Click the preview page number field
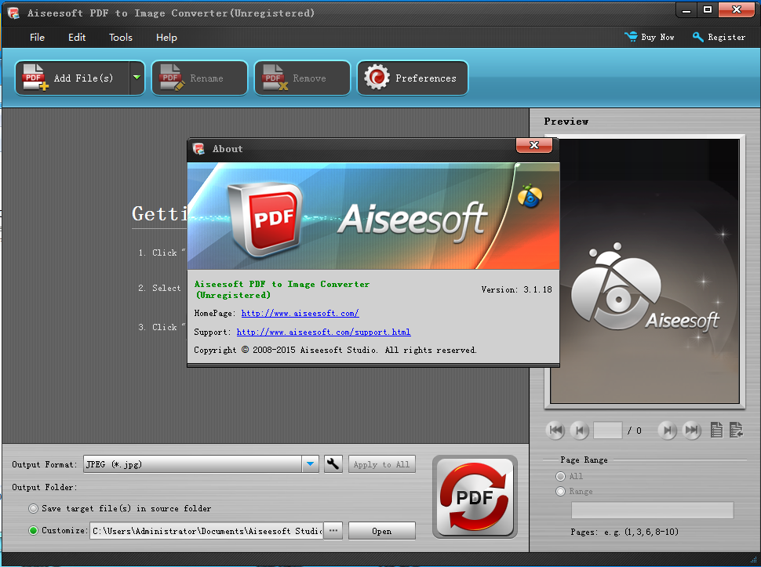This screenshot has height=567, width=761. 608,430
